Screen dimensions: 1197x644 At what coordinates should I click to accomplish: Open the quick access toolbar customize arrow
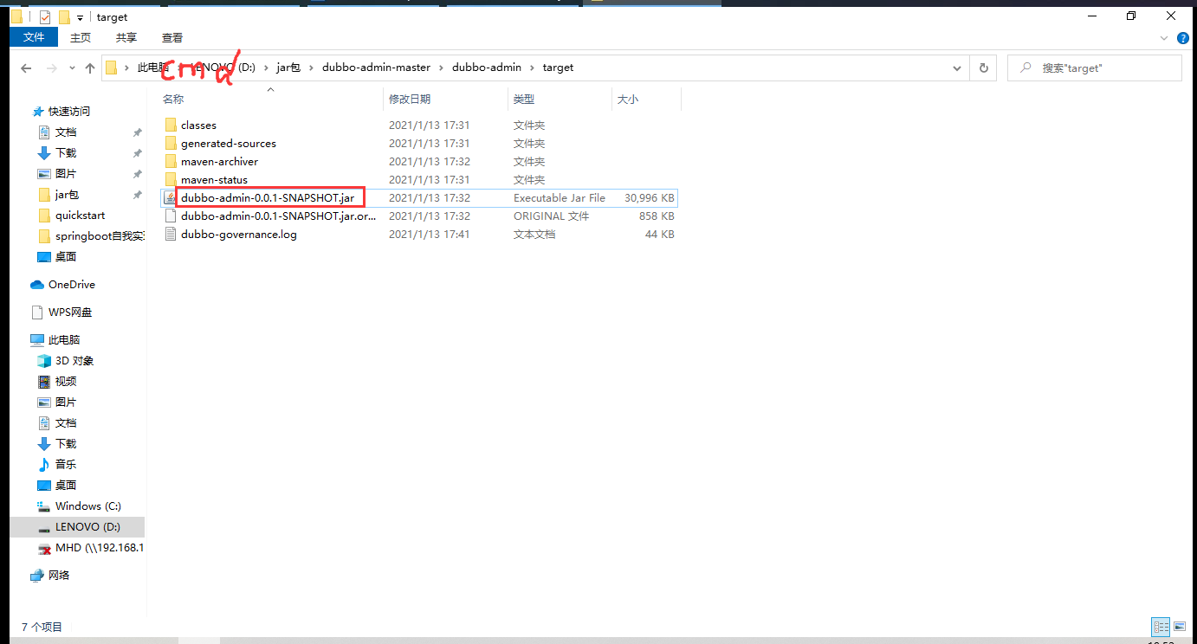81,17
